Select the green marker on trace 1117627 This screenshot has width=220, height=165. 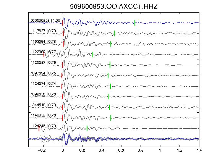coord(115,33)
